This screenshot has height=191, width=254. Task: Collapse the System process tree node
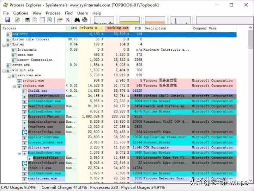(x=4, y=45)
